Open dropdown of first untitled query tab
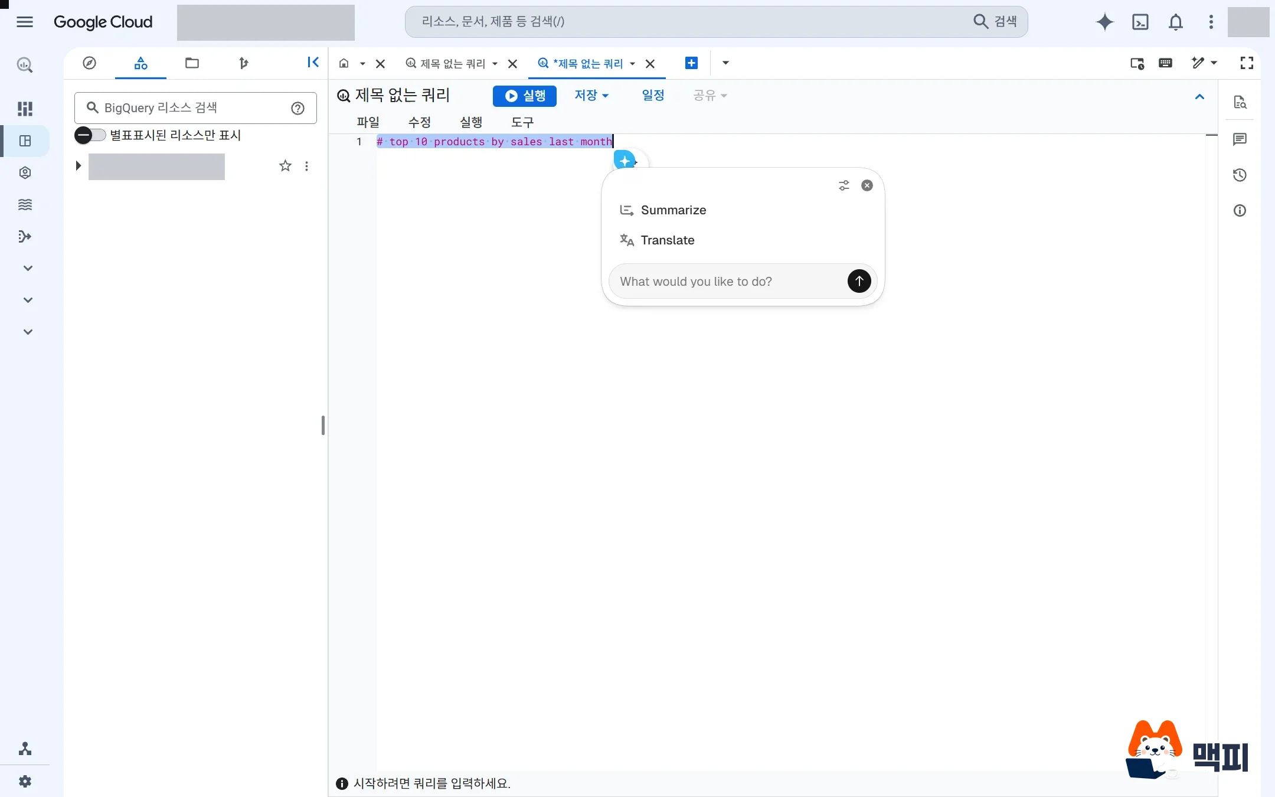1275x797 pixels. click(495, 64)
